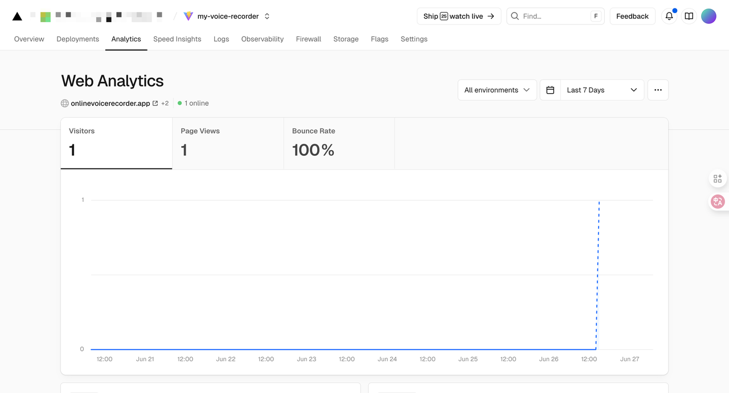This screenshot has width=729, height=393.
Task: Open the Last 7 Days range dropdown
Action: 602,90
